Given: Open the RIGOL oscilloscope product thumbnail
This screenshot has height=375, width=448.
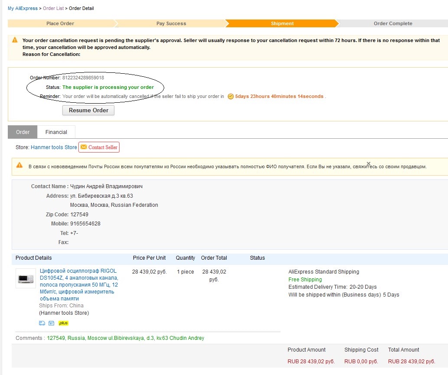Looking at the screenshot, I should tap(26, 279).
